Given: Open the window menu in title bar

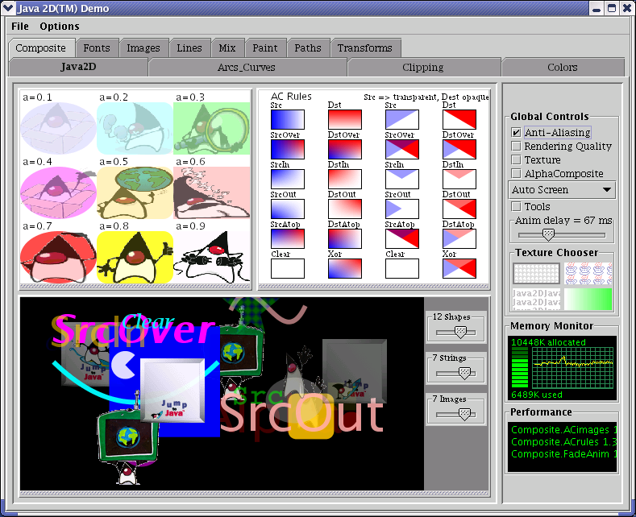Looking at the screenshot, I should [x=8, y=8].
